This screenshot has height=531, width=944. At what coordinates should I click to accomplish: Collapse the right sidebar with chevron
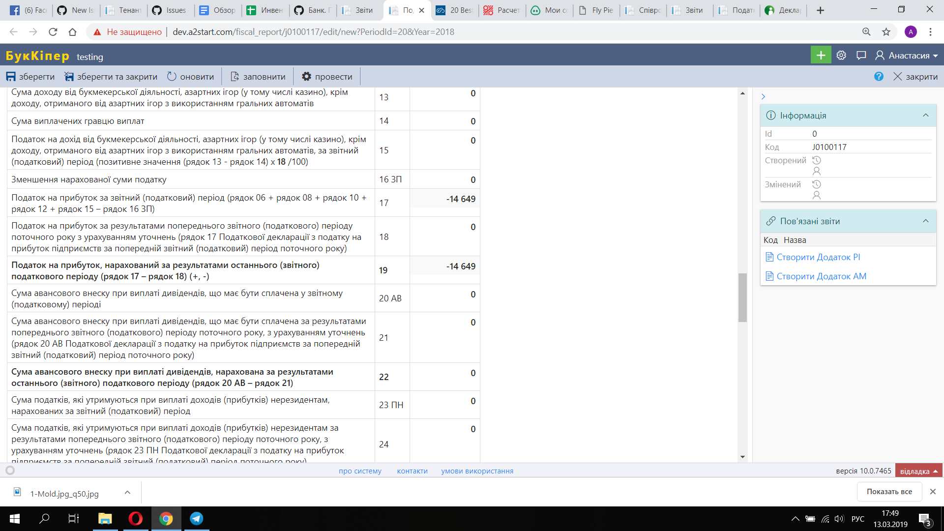point(763,97)
